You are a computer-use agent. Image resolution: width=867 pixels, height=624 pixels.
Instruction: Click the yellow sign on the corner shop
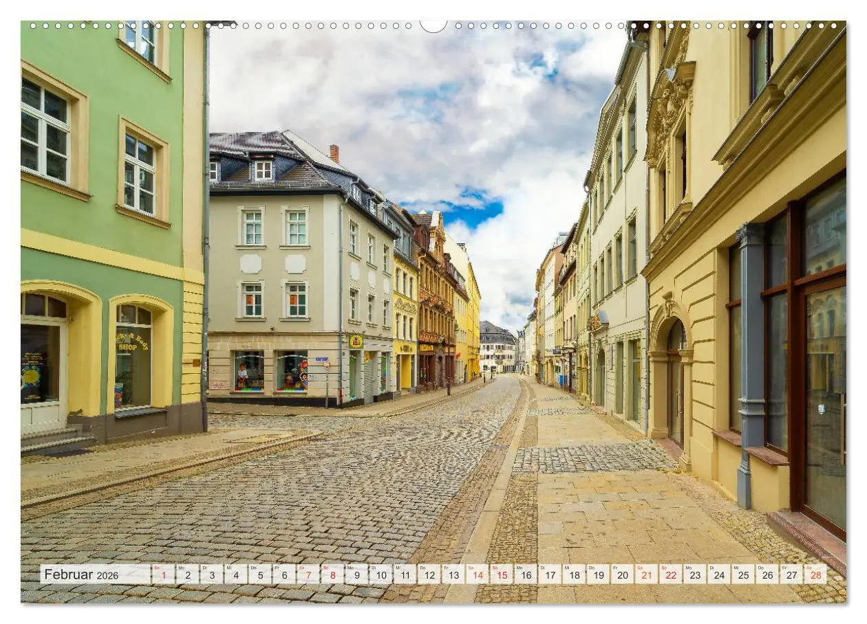pyautogui.click(x=356, y=342)
